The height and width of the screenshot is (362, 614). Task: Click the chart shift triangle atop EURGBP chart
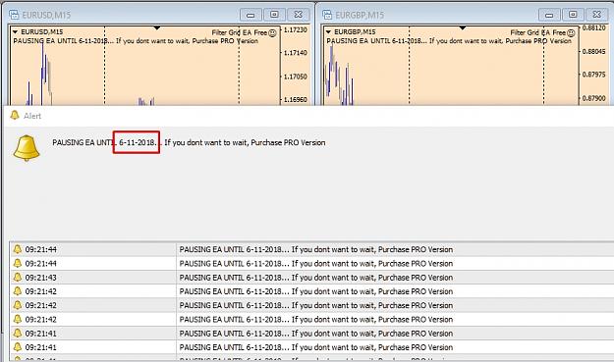coord(463,28)
